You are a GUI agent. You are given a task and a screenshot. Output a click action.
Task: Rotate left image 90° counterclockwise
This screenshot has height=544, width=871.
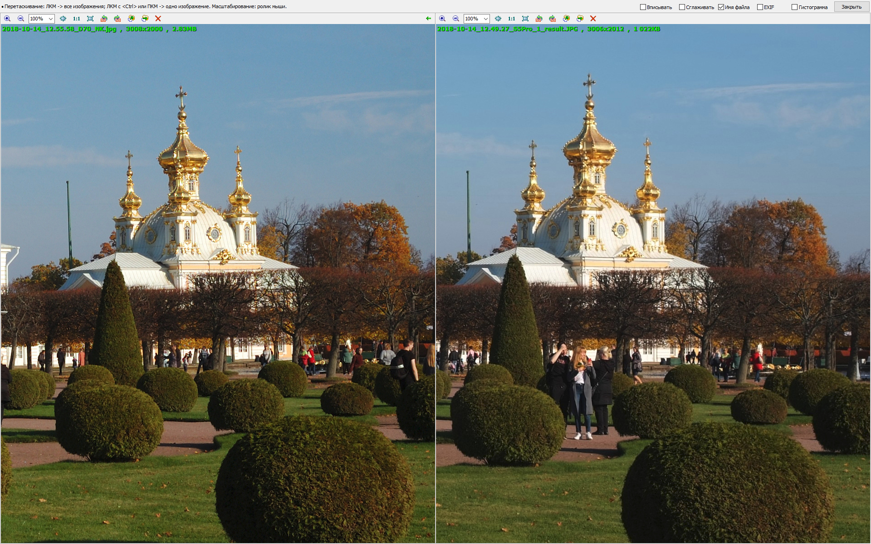104,19
